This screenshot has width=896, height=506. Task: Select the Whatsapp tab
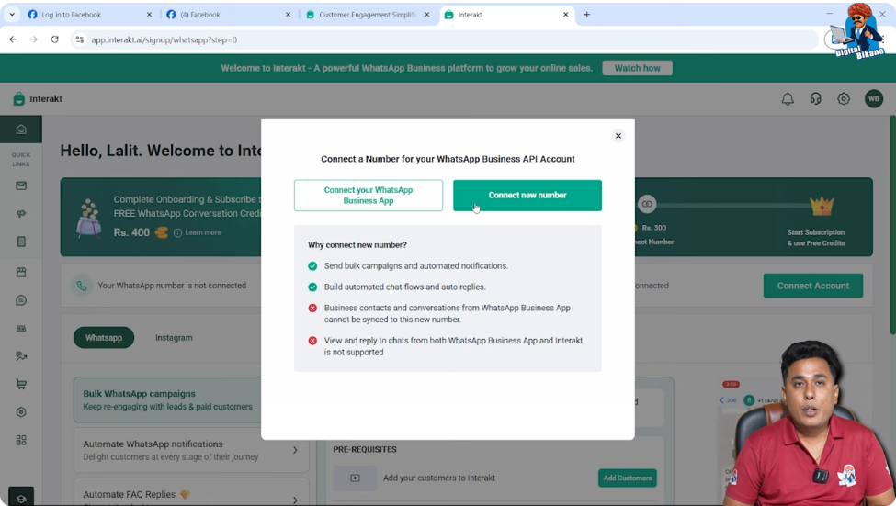click(x=104, y=338)
